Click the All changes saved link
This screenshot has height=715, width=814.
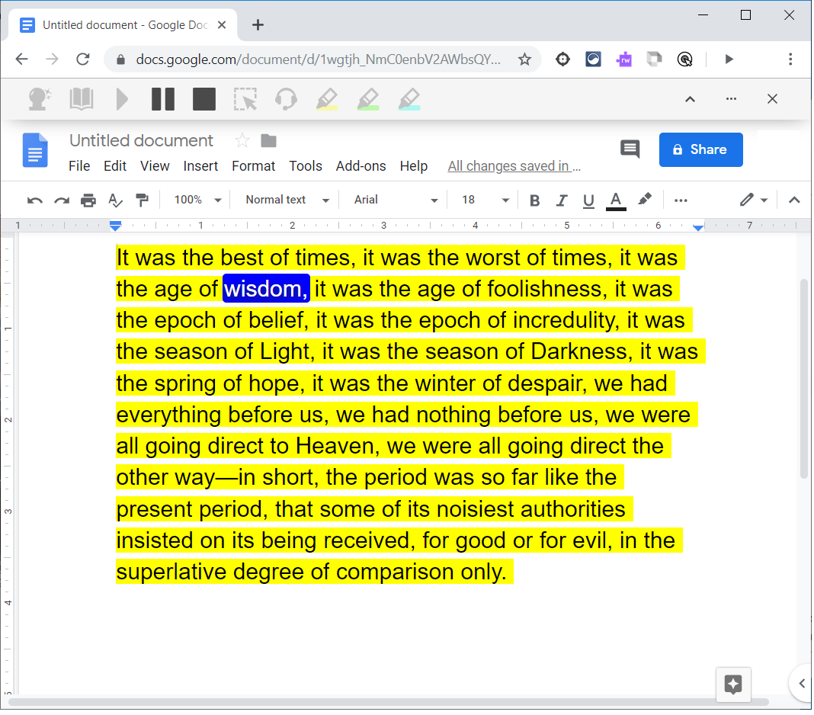point(514,165)
